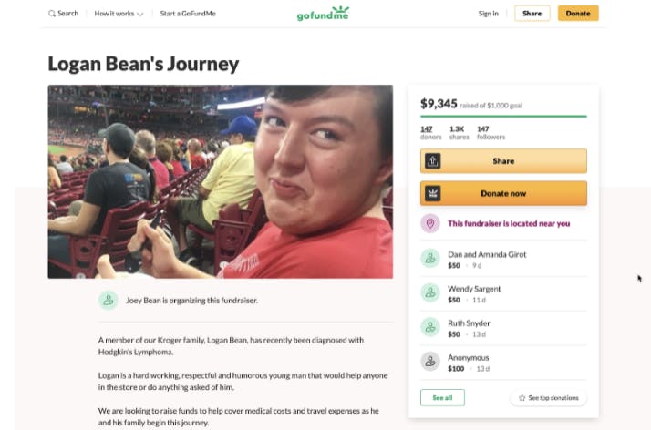The height and width of the screenshot is (430, 651).
Task: Click See all donations button
Action: (442, 398)
